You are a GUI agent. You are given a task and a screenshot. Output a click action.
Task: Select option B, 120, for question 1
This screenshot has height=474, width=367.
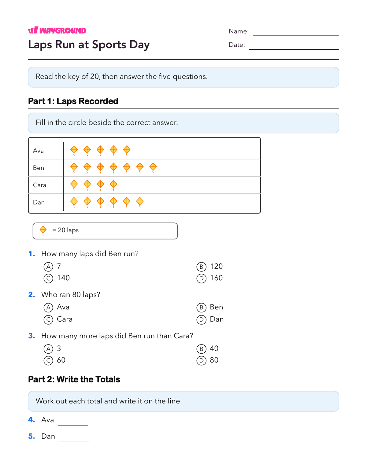[201, 267]
